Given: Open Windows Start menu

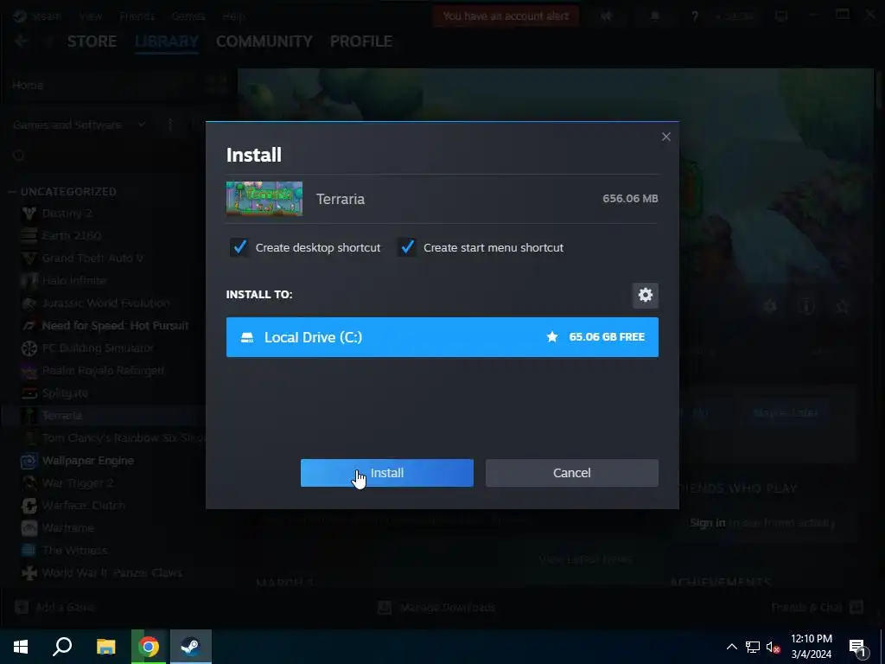Looking at the screenshot, I should [21, 647].
